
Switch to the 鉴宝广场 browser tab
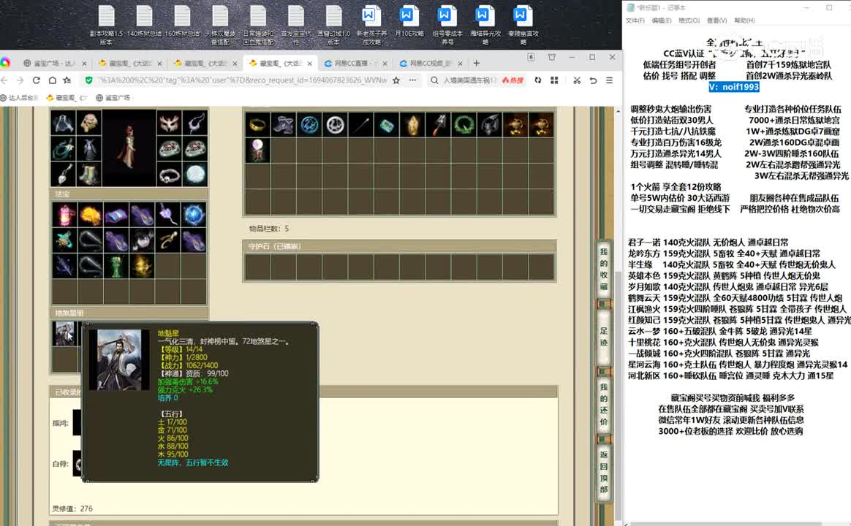pos(54,64)
